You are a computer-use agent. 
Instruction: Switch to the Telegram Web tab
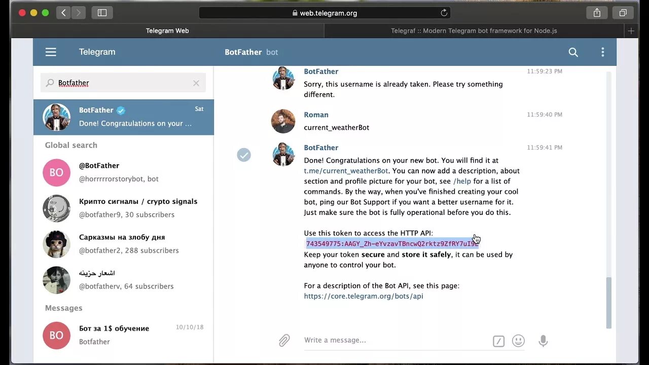167,31
